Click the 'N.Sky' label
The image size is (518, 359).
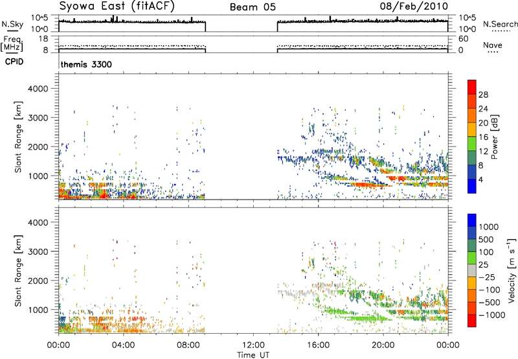(12, 24)
